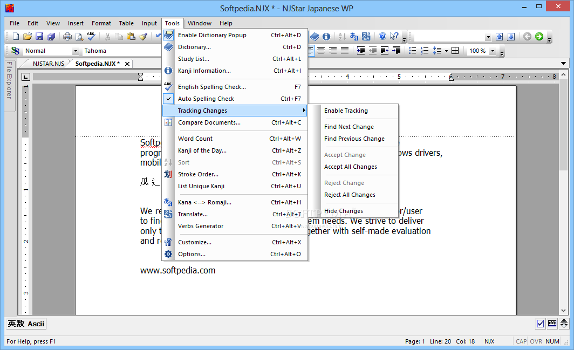Choose Word Count from the Tools menu
574x350 pixels.
point(235,139)
